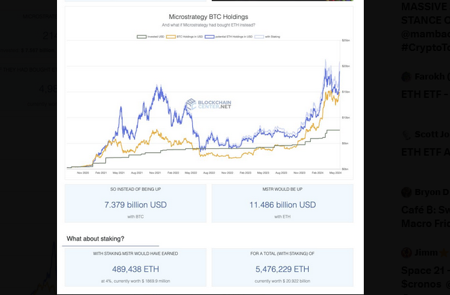Screen dimensions: 450x295
Task: Click the with Staking legend swatch
Action: pyautogui.click(x=259, y=36)
